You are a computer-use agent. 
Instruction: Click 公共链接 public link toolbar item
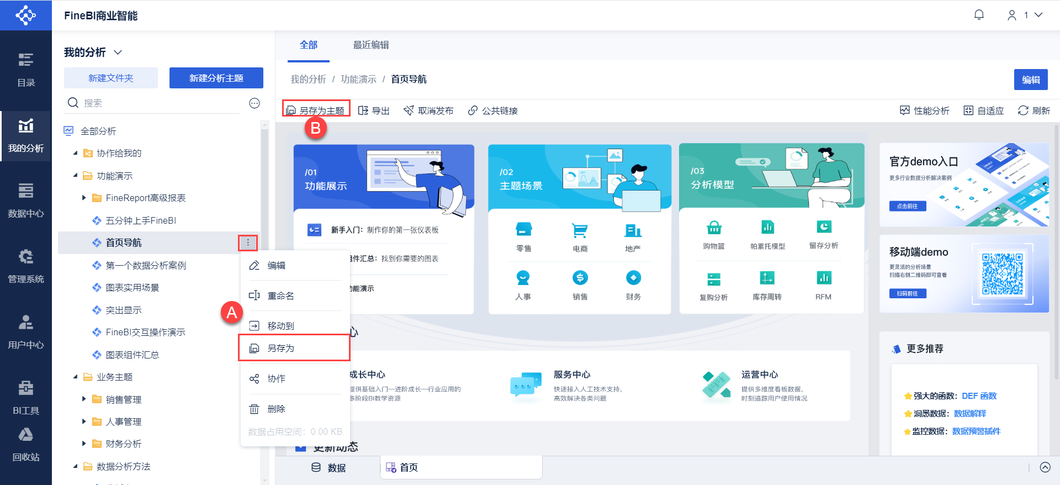tap(493, 110)
